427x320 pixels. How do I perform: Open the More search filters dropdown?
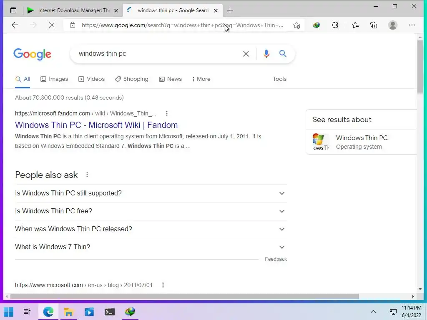[201, 79]
